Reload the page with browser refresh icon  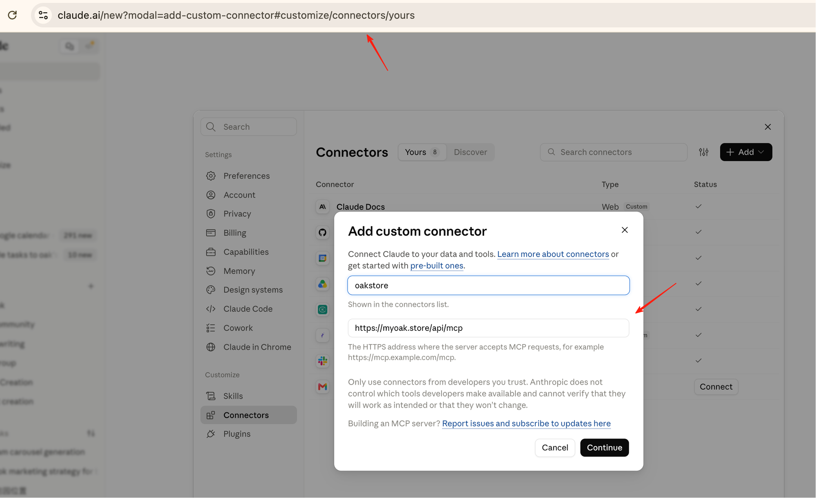pyautogui.click(x=12, y=15)
